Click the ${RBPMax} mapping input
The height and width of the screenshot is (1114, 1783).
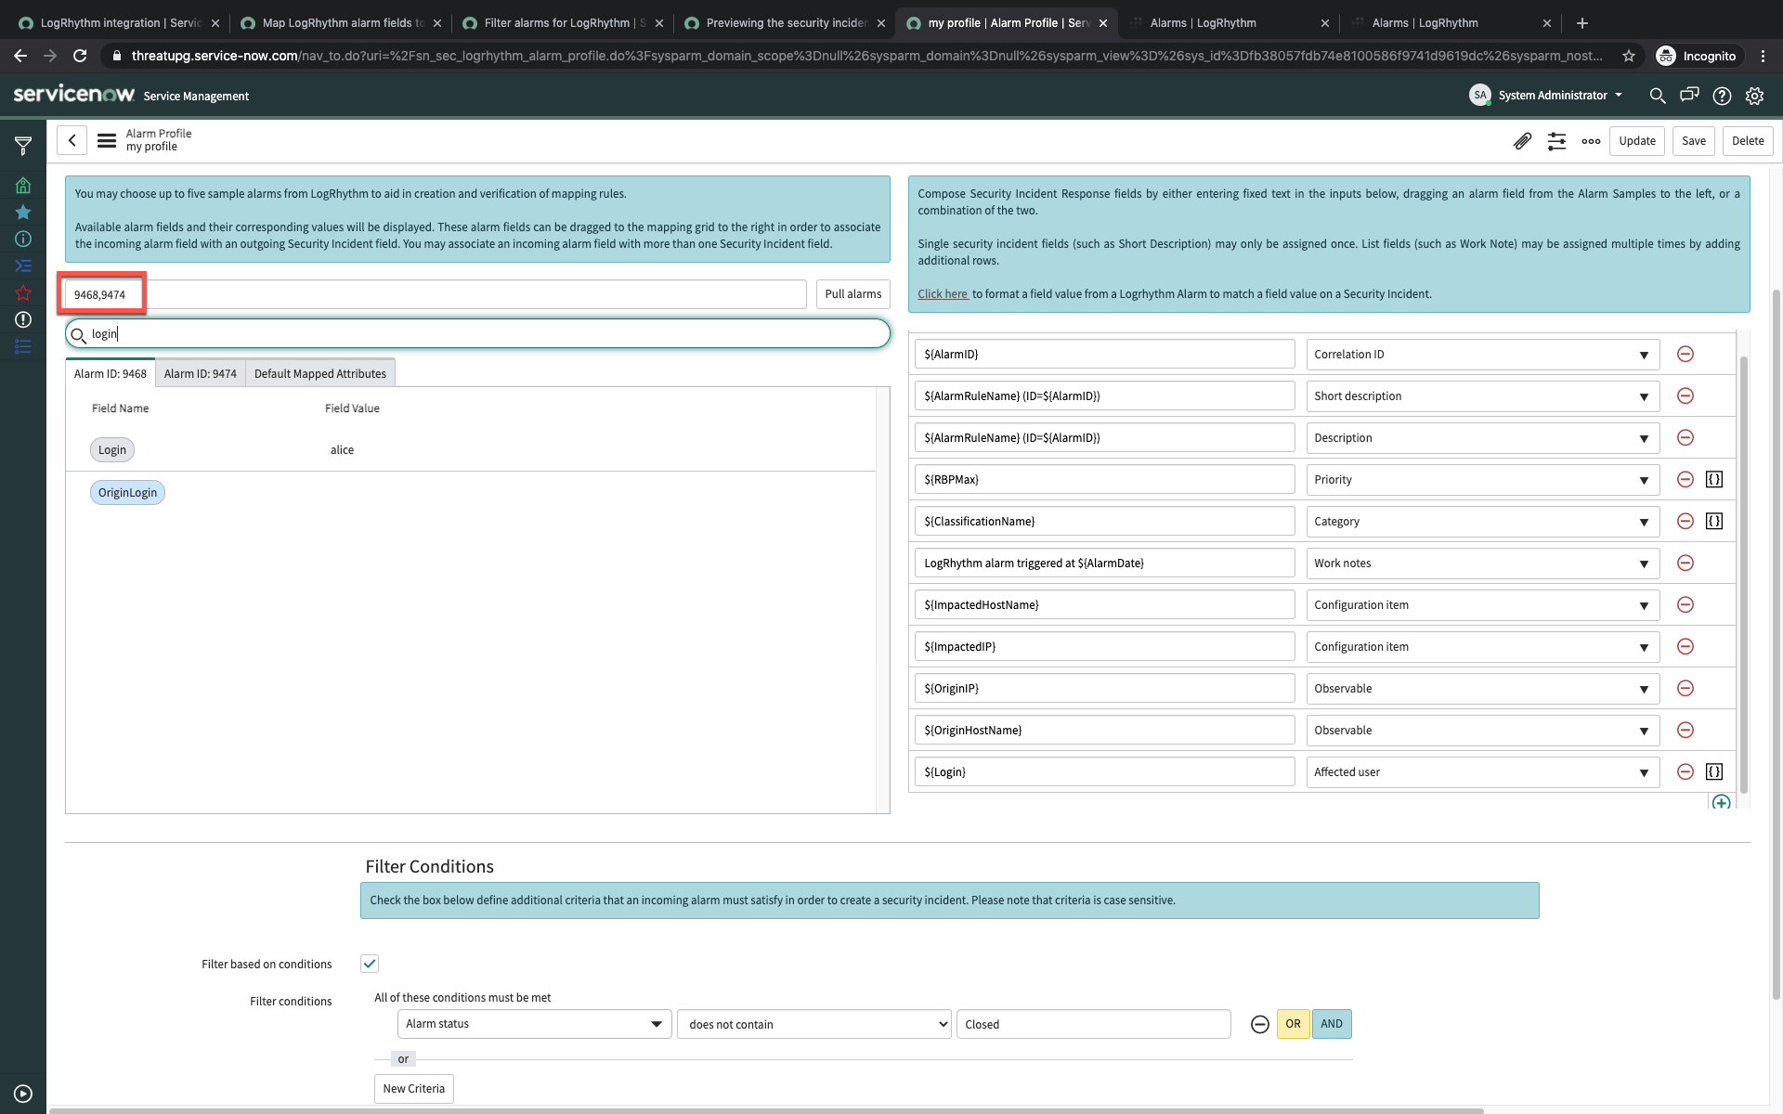[x=1104, y=480]
